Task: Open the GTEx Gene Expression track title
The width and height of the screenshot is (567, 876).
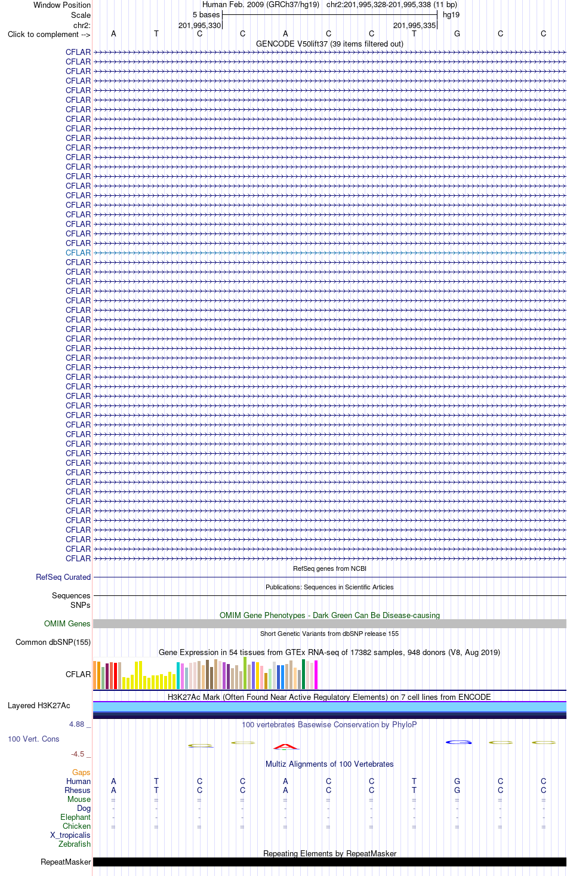Action: (329, 652)
